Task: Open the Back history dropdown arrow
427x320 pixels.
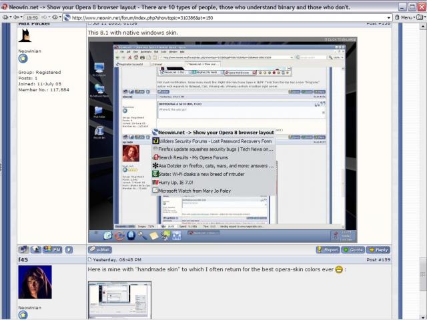Action: tap(21, 17)
